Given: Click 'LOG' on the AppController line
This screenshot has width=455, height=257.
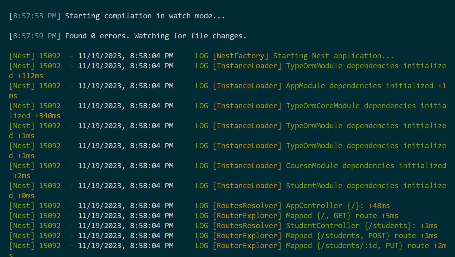Looking at the screenshot, I should (x=201, y=206).
